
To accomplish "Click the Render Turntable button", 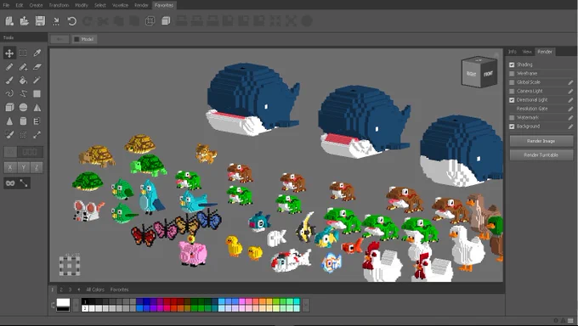I will 541,155.
